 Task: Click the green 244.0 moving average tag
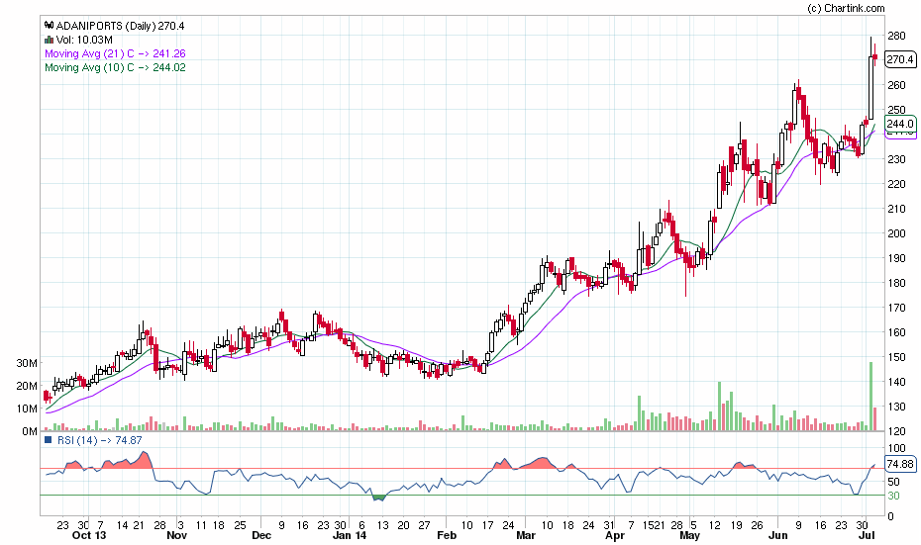[x=900, y=124]
